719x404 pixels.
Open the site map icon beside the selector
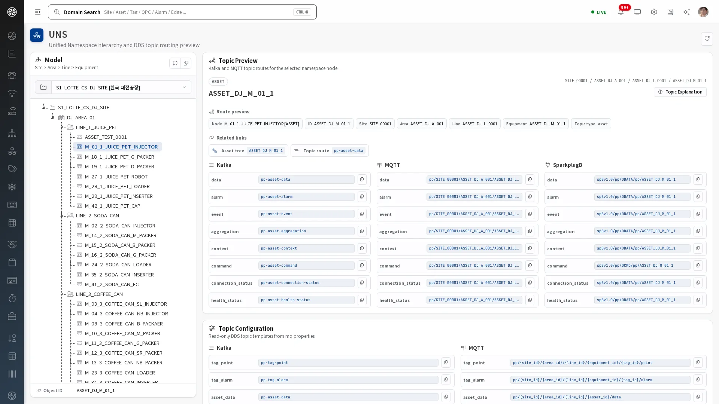coord(43,87)
